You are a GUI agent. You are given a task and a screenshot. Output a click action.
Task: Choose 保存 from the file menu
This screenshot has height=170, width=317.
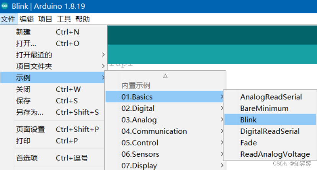pyautogui.click(x=52, y=100)
